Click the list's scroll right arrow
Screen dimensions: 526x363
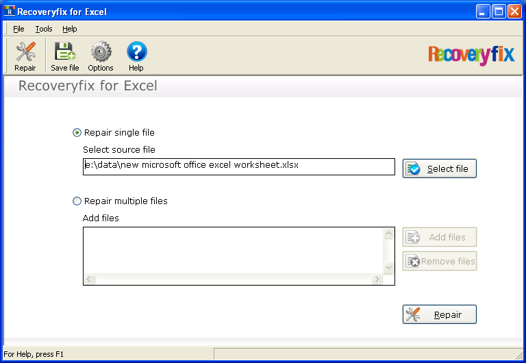pyautogui.click(x=377, y=279)
